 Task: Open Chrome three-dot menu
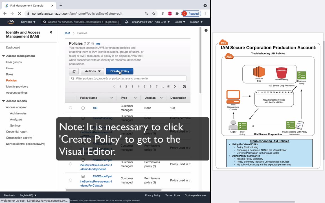[205, 14]
